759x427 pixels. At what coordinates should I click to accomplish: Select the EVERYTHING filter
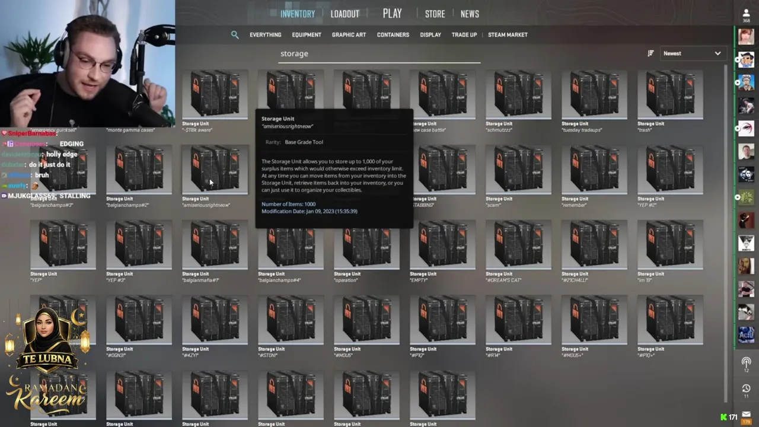(265, 35)
